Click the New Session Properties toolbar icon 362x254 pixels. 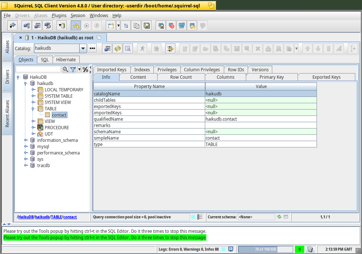(26, 26)
